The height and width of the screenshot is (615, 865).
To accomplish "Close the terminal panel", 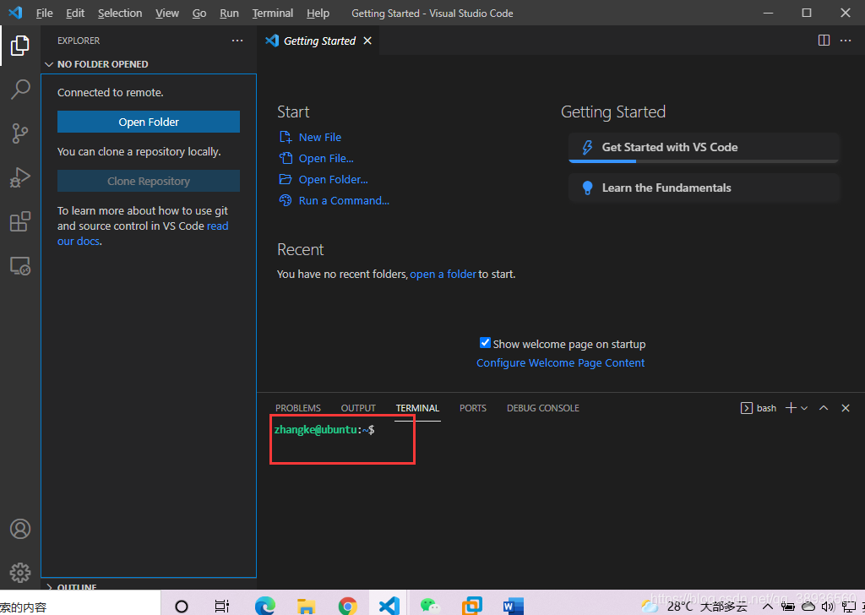I will 845,408.
